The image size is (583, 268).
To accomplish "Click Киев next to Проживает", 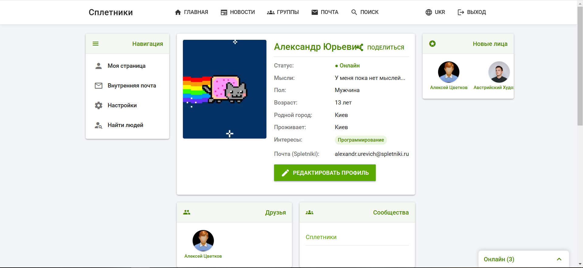I will tap(341, 127).
